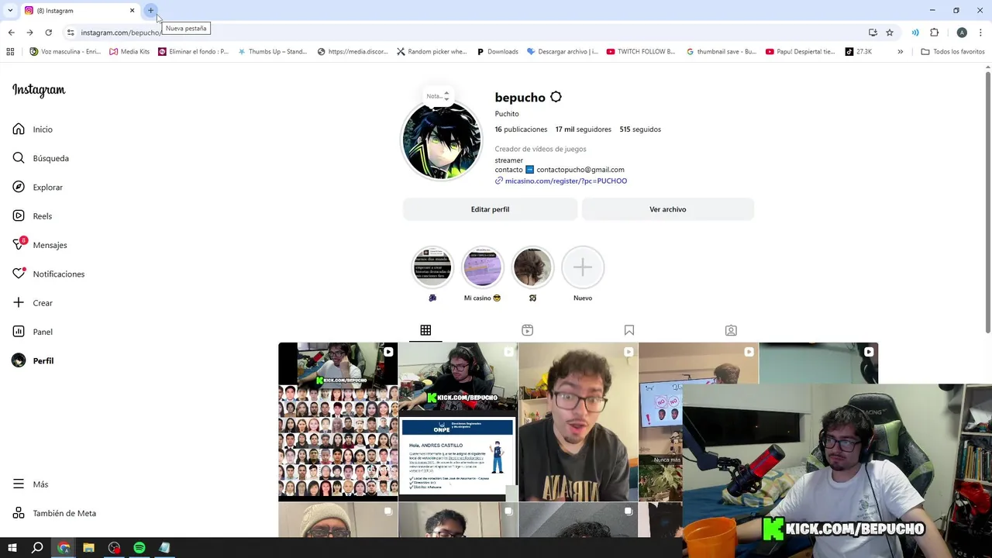Open the 27.3K TikTok bookmark
This screenshot has width=992, height=558.
tap(859, 52)
